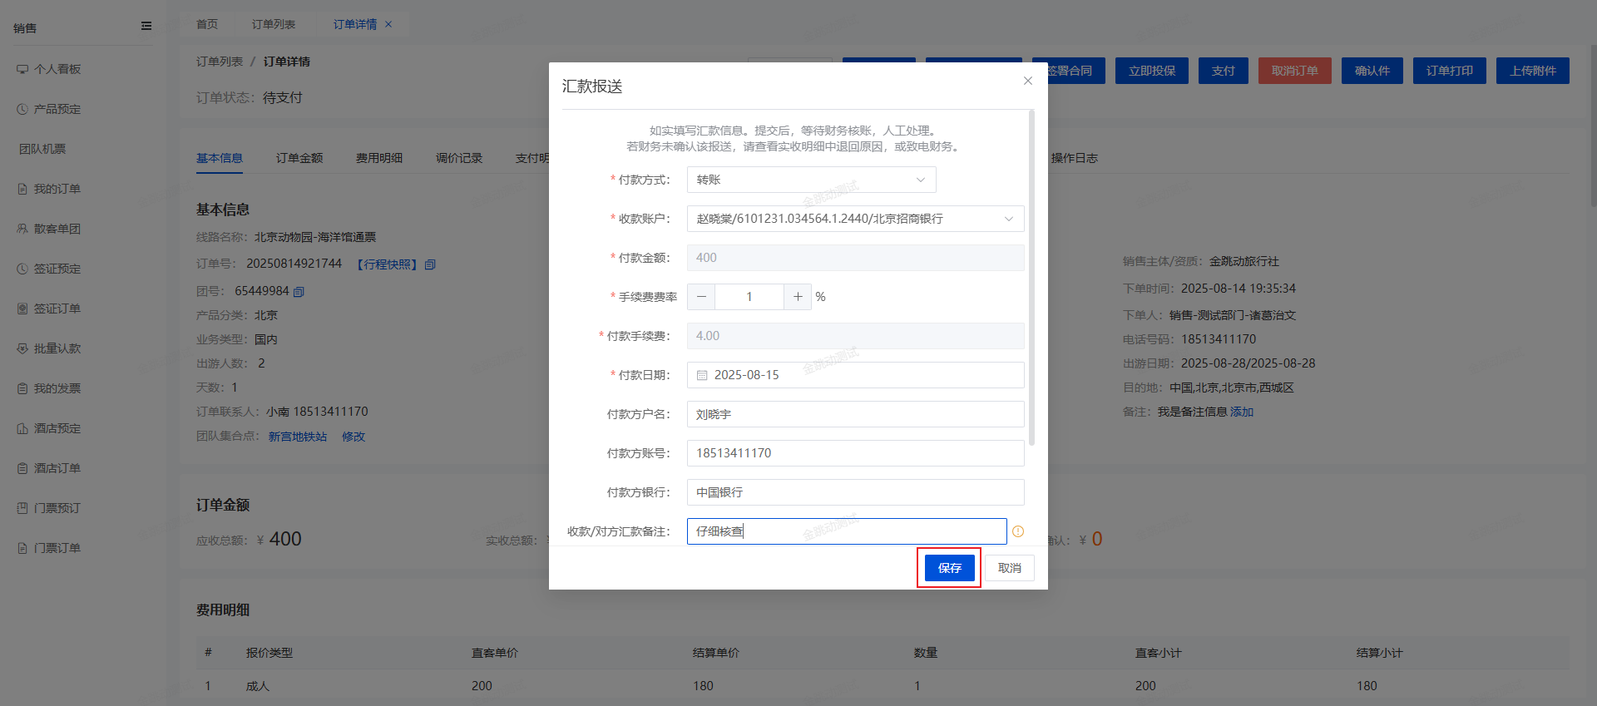Screen dimensions: 1597x706
Task: Switch to the 订单金额 tab
Action: [299, 158]
